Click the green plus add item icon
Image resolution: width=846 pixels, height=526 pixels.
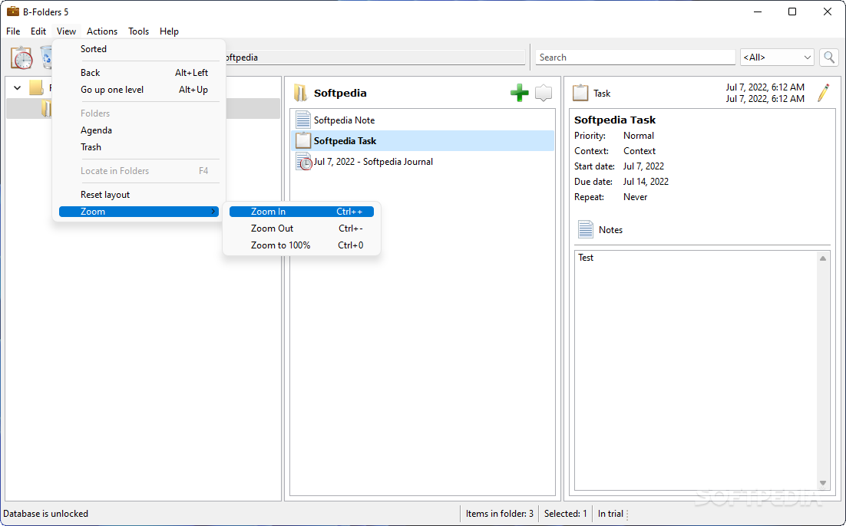[x=519, y=93]
